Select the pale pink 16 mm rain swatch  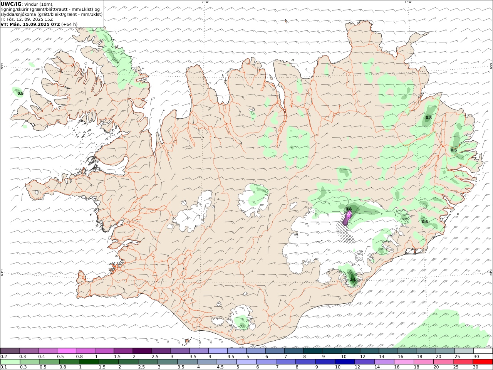coord(404,362)
